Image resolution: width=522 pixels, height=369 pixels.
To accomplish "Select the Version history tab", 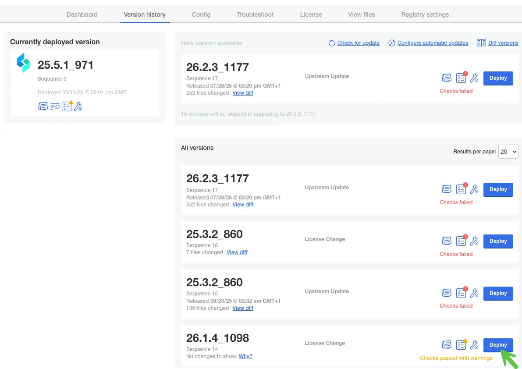I will pos(145,14).
